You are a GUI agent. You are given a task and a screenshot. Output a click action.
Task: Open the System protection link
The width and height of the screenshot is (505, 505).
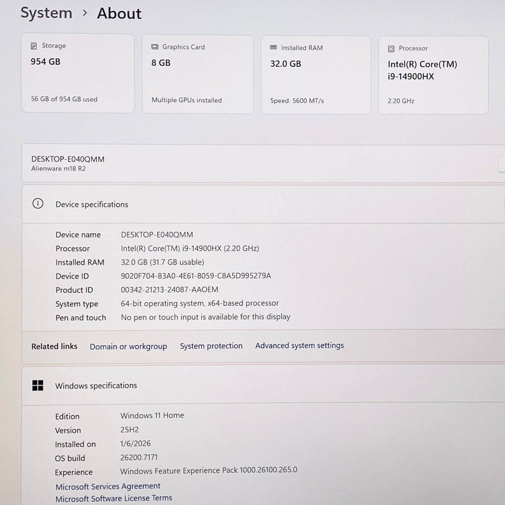coord(211,346)
